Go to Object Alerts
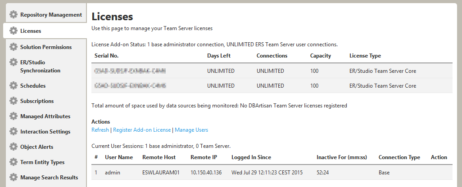 (37, 147)
